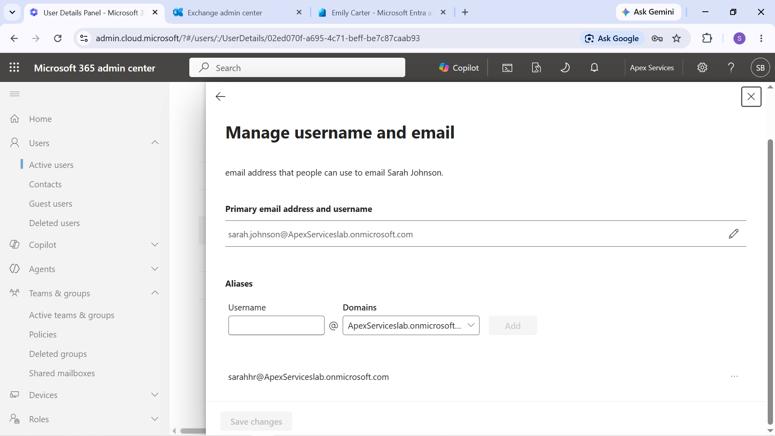775x436 pixels.
Task: Open the Cloud Shell terminal icon
Action: pos(507,68)
